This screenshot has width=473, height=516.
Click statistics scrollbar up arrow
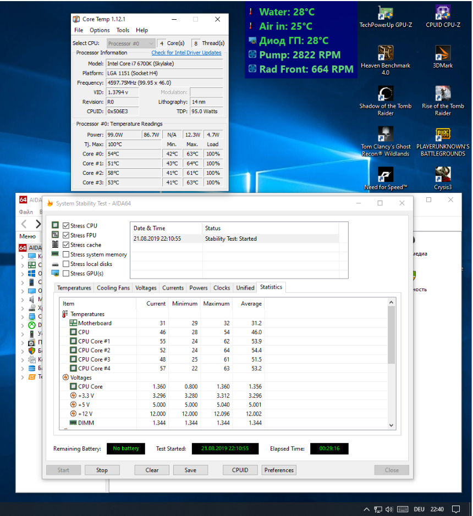pos(391,302)
